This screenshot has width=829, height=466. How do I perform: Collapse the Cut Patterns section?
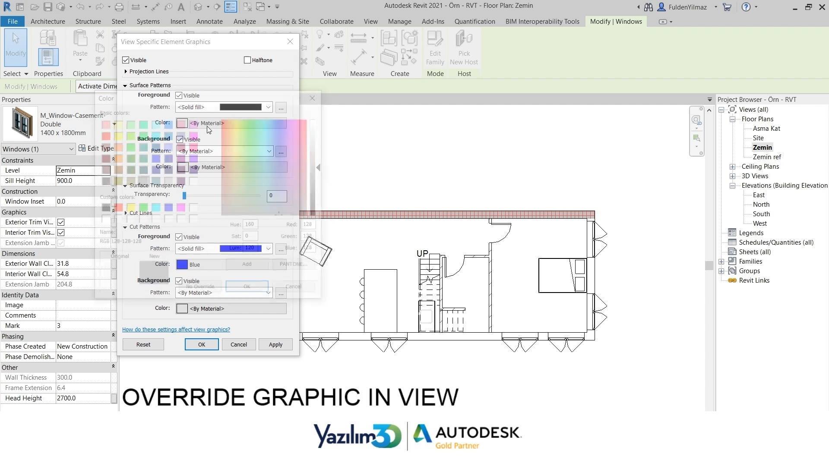pos(125,227)
